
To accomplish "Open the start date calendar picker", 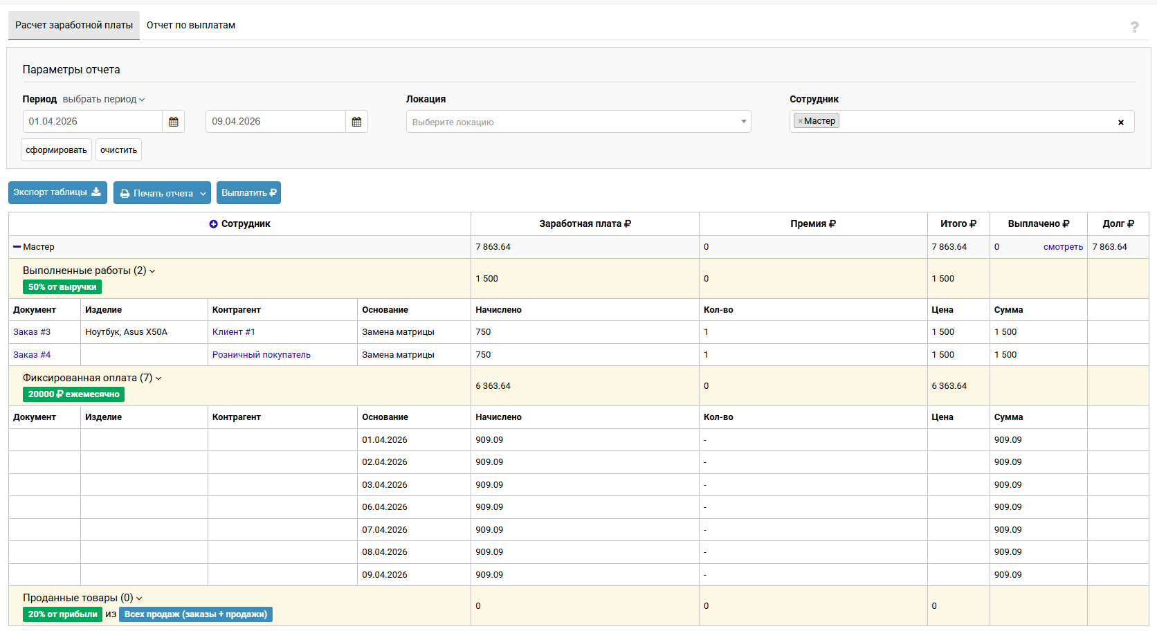I will (x=173, y=122).
